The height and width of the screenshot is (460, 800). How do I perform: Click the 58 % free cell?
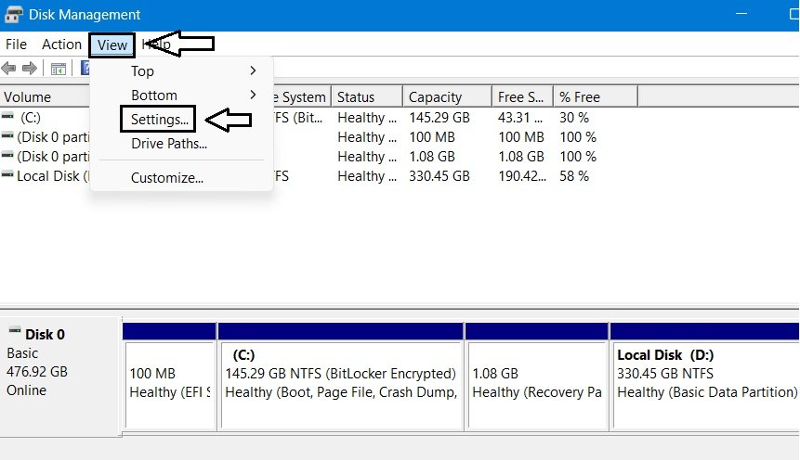pos(574,176)
